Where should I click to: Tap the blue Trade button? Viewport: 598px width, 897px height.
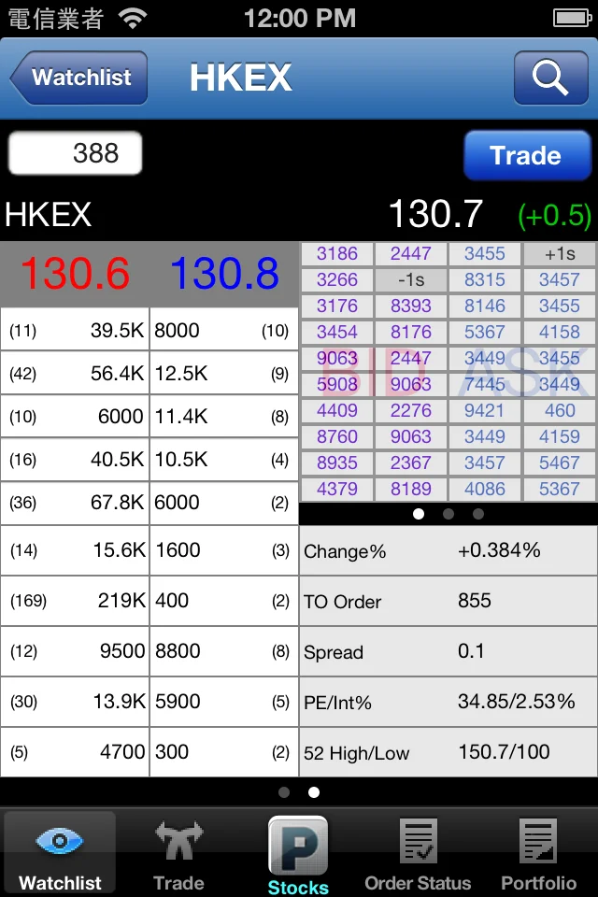[x=526, y=155]
